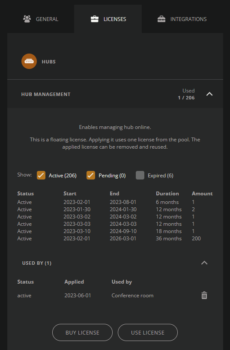Screen dimensions: 230x350
Task: Select the 36 months license row
Action: point(115,238)
